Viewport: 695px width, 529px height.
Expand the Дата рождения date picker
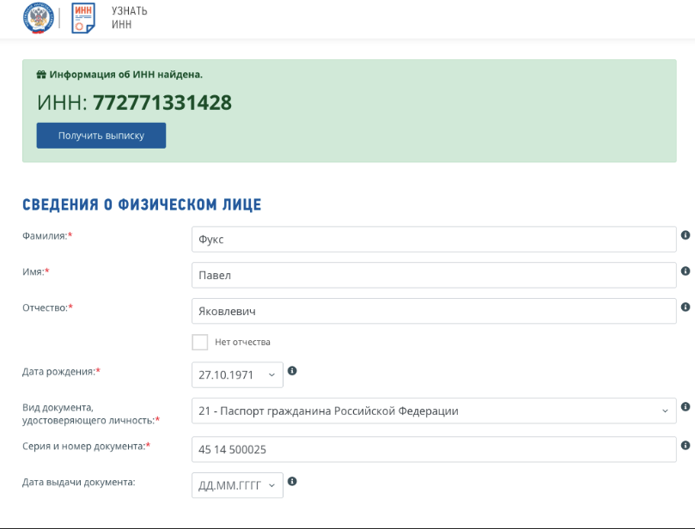point(237,375)
